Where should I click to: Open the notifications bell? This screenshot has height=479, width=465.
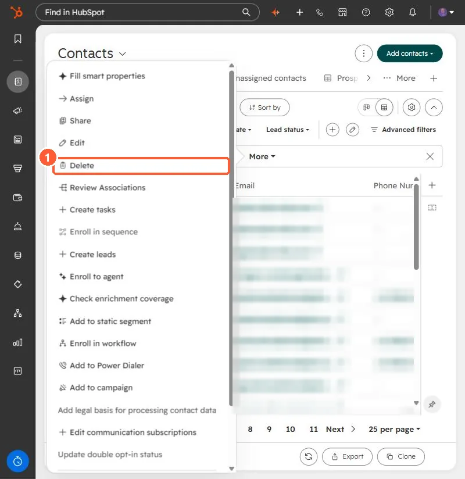click(413, 12)
